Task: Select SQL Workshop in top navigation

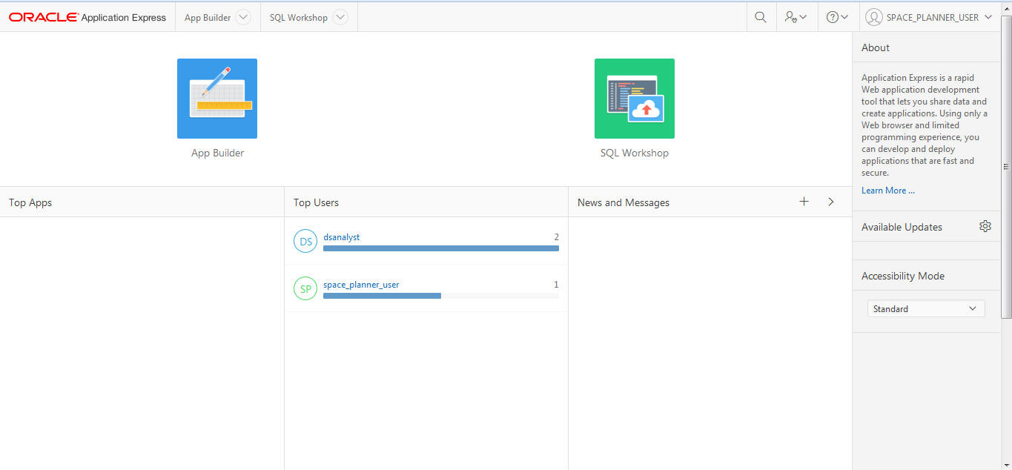Action: tap(299, 17)
